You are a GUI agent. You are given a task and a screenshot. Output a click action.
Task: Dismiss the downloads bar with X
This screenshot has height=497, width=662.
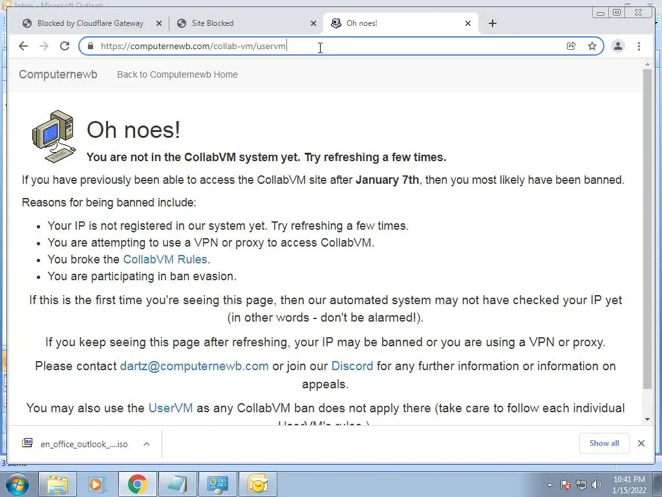[x=641, y=443]
